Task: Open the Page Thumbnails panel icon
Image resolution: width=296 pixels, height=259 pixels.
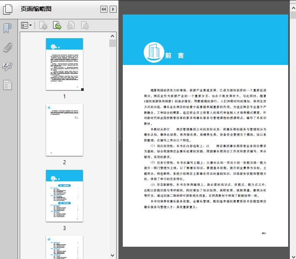Action: point(7,9)
